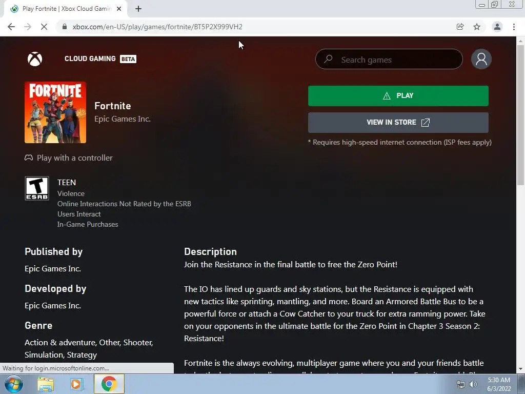Click the Fortnite title heading
The height and width of the screenshot is (394, 525).
pos(112,106)
